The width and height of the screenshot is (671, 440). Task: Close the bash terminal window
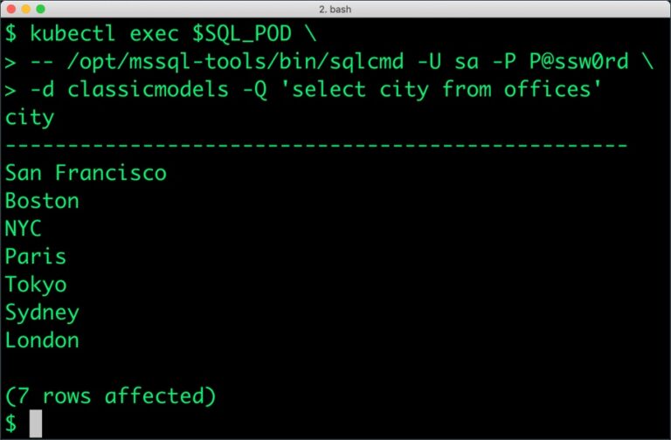point(10,8)
